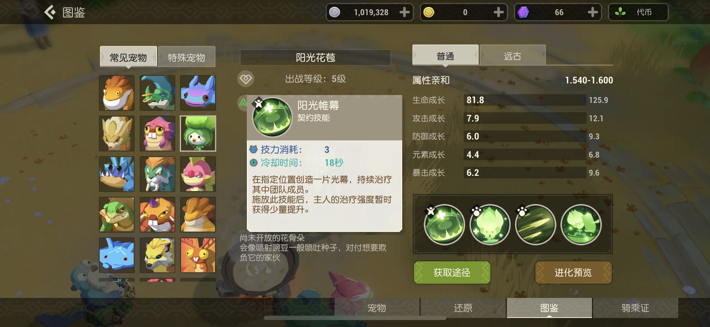Screen dimensions: 710x327
Task: Add silver coins with the plus icon
Action: pos(404,12)
